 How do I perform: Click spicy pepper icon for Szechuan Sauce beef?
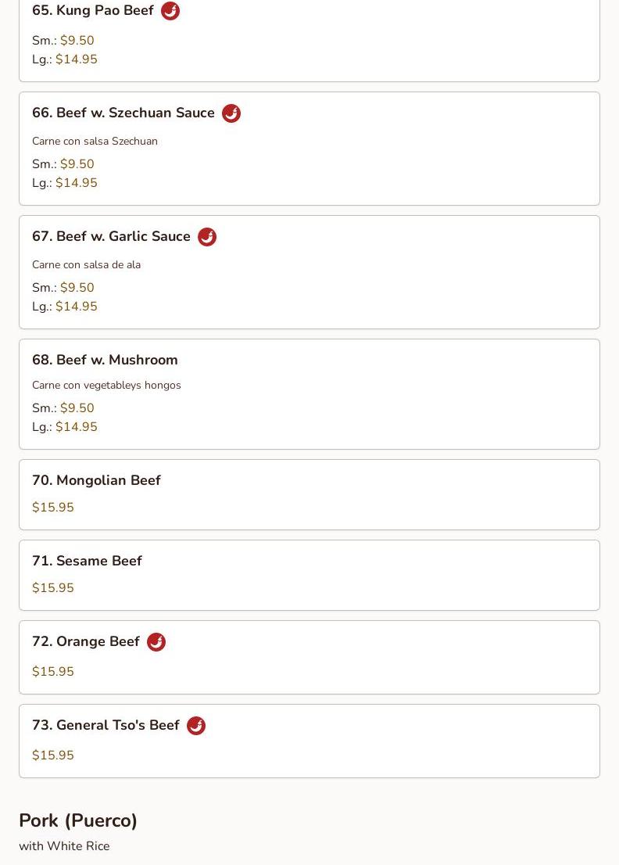231,113
